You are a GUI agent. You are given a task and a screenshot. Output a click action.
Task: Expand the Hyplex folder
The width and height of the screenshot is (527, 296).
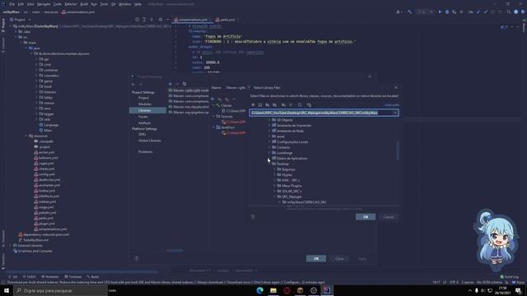pyautogui.click(x=274, y=175)
